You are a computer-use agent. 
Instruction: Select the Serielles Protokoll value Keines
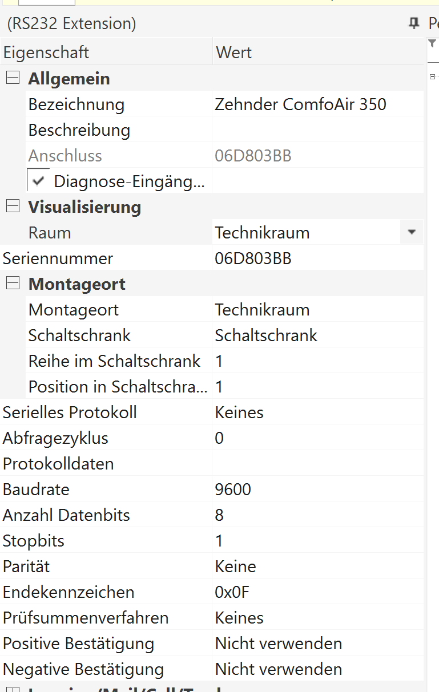coord(239,412)
